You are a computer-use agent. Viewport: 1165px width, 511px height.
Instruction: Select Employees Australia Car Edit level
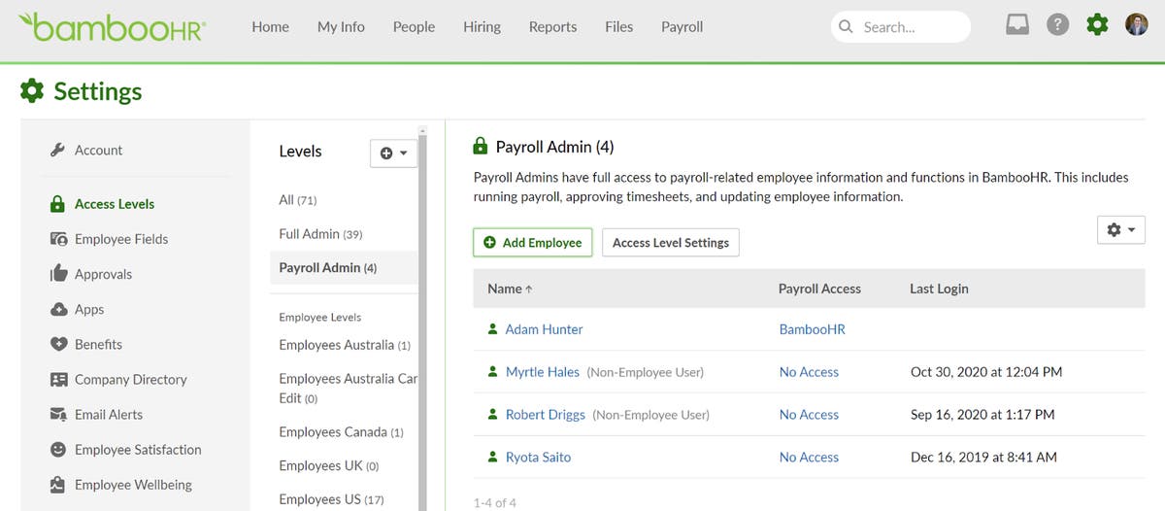click(348, 389)
